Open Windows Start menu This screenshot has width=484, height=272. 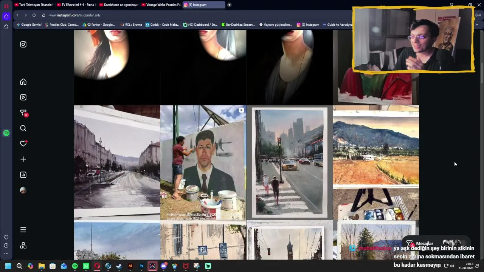coord(8,266)
